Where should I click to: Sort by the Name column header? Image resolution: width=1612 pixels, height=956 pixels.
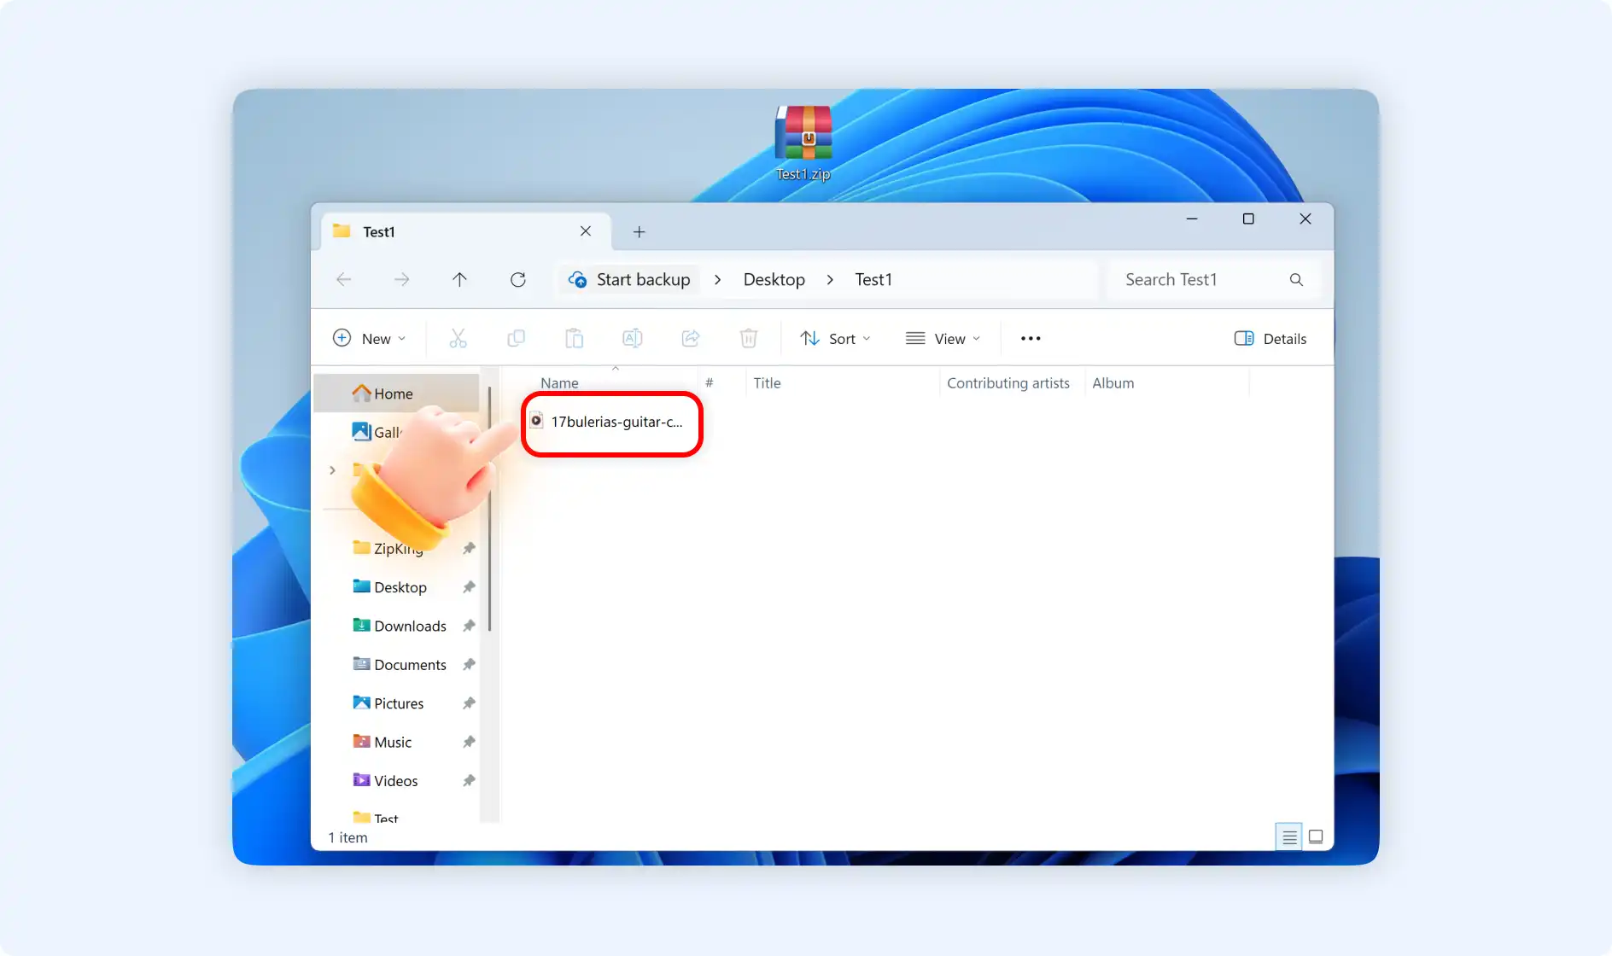[x=559, y=383]
